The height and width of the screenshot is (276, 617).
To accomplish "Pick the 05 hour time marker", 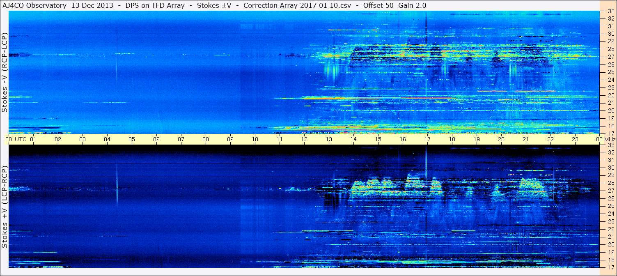I will point(132,139).
